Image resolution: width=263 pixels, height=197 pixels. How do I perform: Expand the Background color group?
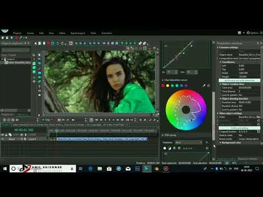coord(220,142)
